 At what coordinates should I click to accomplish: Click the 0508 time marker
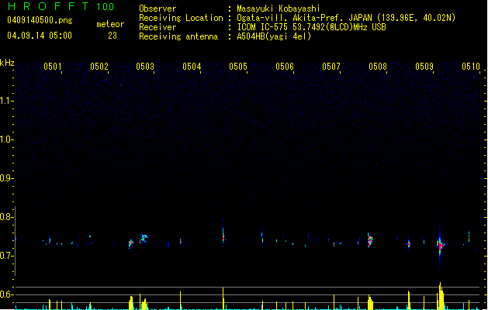click(378, 67)
